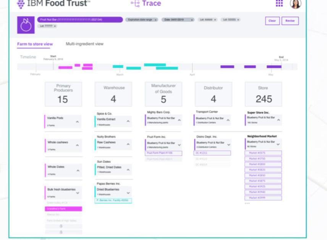Click the Trace module icon
This screenshot has height=240, width=327.
[x=135, y=3]
